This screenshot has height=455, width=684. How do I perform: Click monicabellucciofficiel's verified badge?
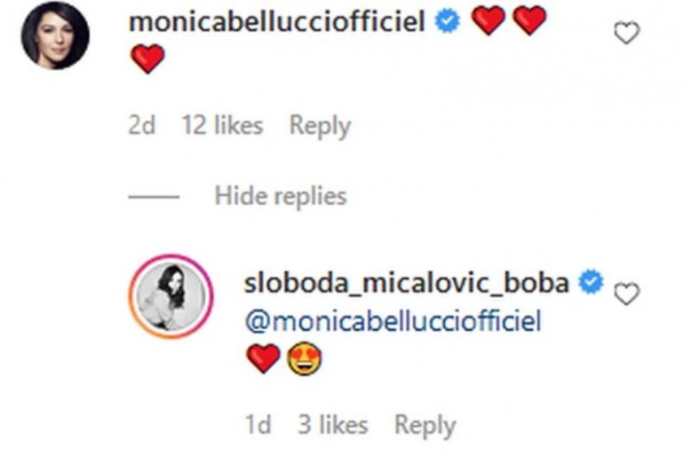click(x=449, y=21)
